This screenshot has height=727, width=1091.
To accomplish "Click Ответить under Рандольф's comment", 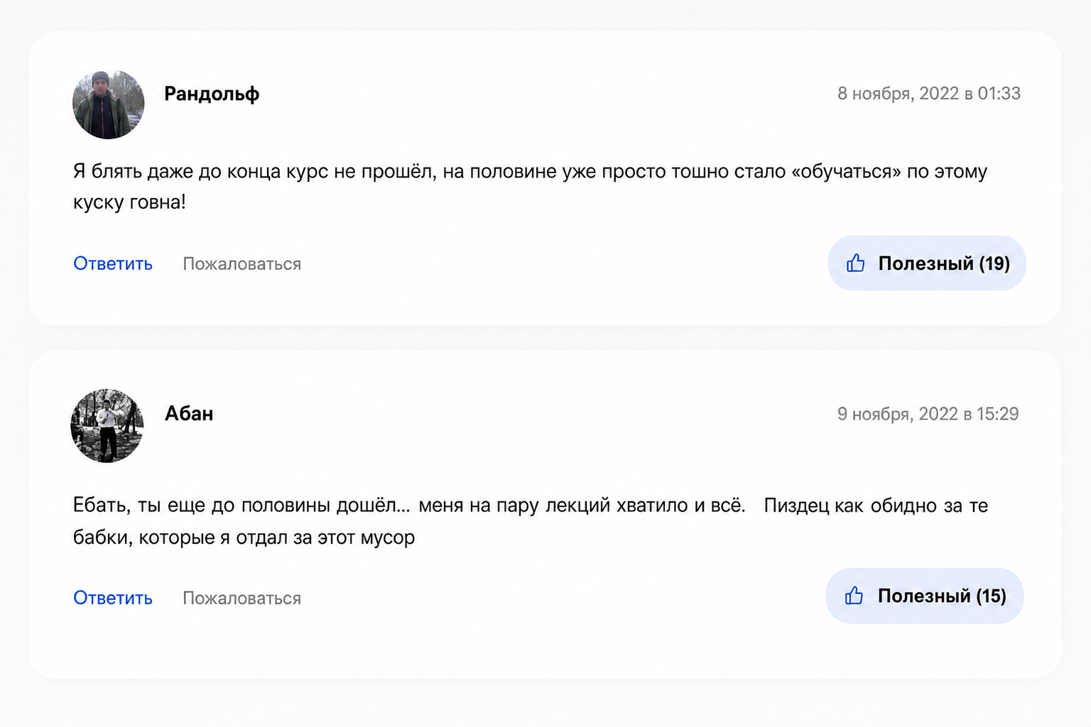I will point(113,263).
